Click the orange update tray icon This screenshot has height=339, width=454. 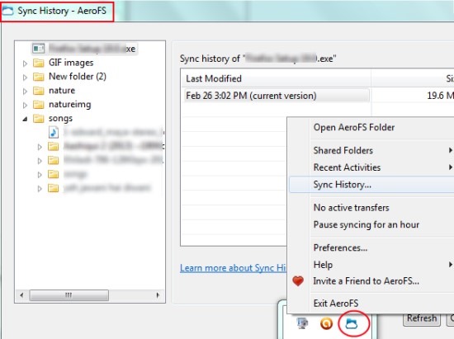pos(326,323)
